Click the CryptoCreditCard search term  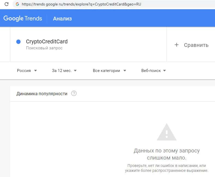point(47,42)
